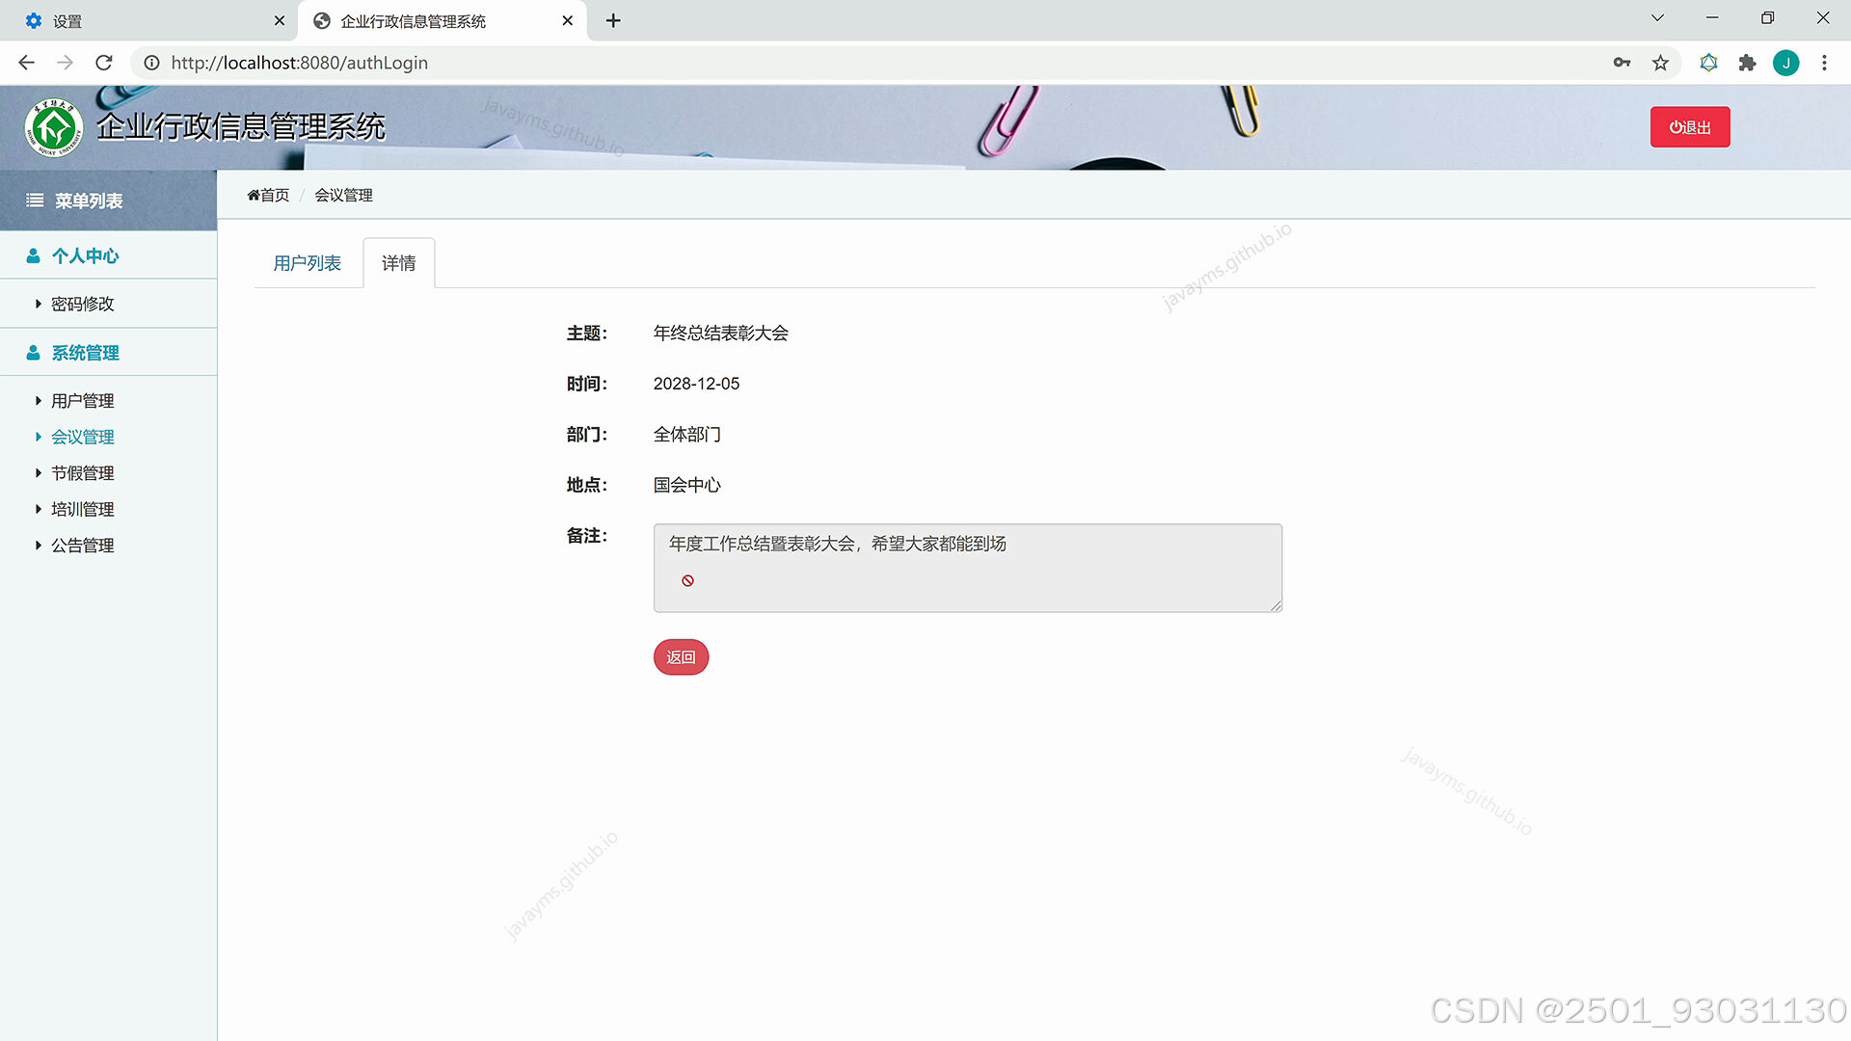Click the browser back arrow
Screen dimensions: 1851x1041
pos(26,63)
